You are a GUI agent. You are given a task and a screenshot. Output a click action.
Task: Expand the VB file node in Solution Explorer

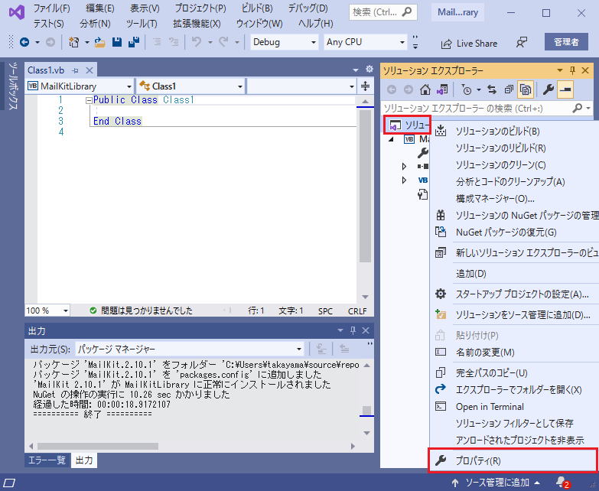pos(404,180)
